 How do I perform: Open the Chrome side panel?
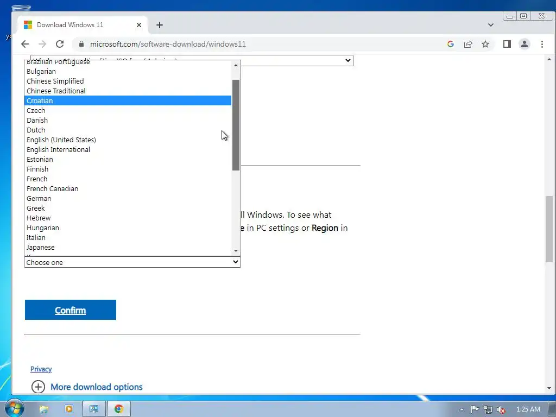507,44
